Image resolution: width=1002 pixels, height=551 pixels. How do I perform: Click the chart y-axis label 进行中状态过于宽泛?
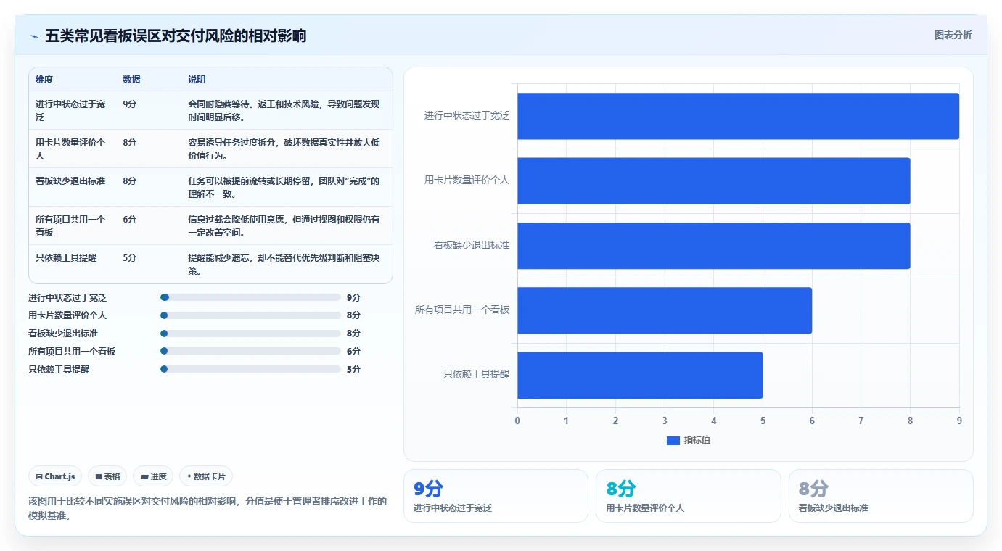[467, 116]
